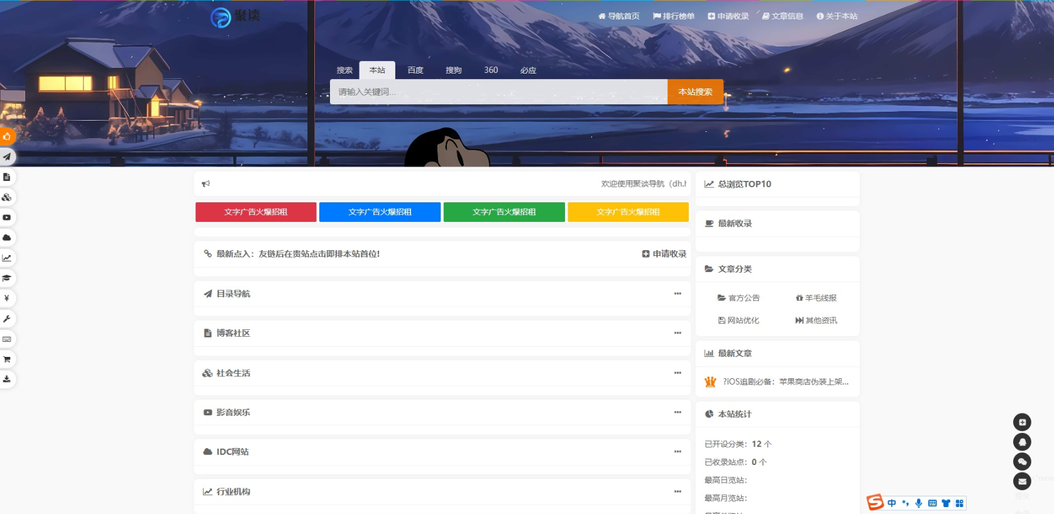This screenshot has height=514, width=1054.
Task: Click the floating WeChat button
Action: [1022, 462]
